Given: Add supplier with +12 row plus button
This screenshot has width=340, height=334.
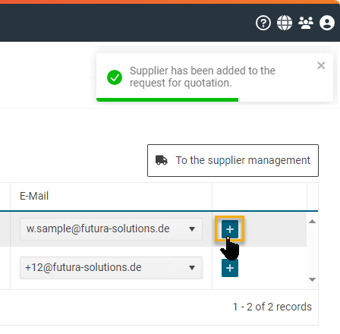Looking at the screenshot, I should [230, 268].
